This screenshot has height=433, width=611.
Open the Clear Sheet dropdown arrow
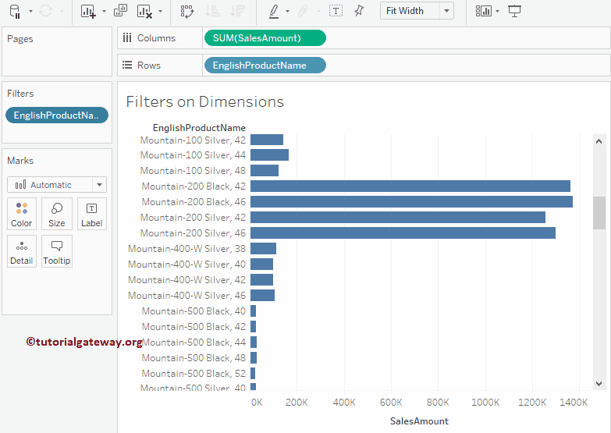[x=160, y=11]
